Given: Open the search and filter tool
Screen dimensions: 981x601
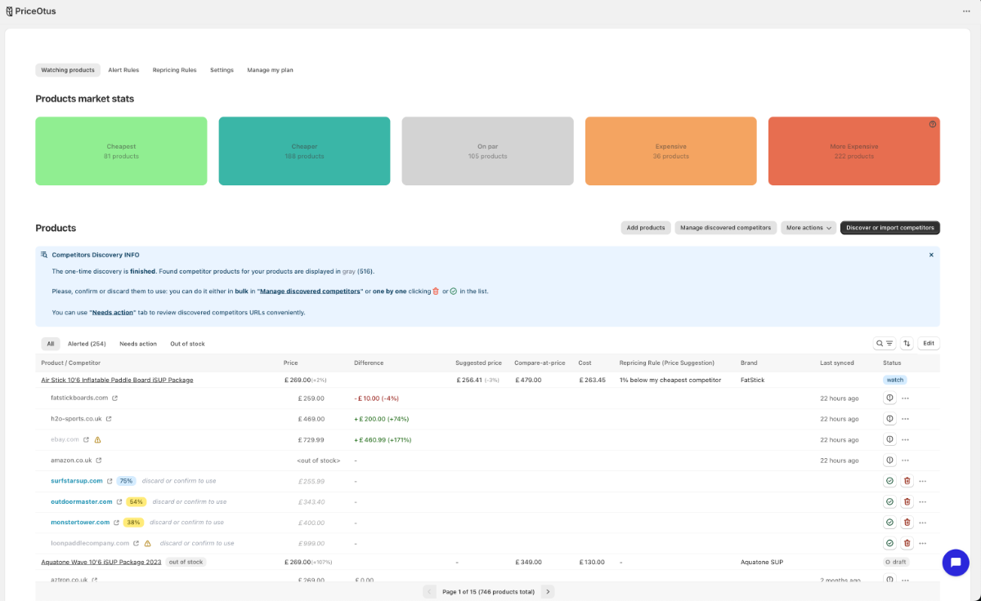Looking at the screenshot, I should coord(884,344).
